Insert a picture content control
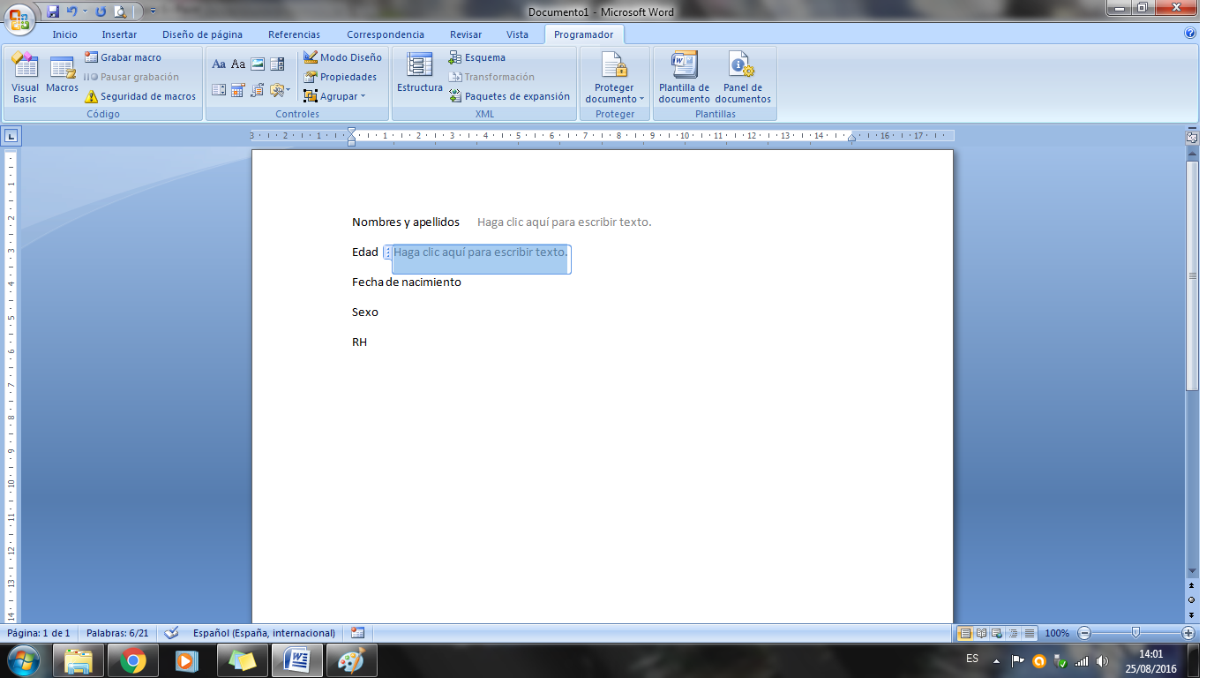The height and width of the screenshot is (678, 1214). [257, 64]
